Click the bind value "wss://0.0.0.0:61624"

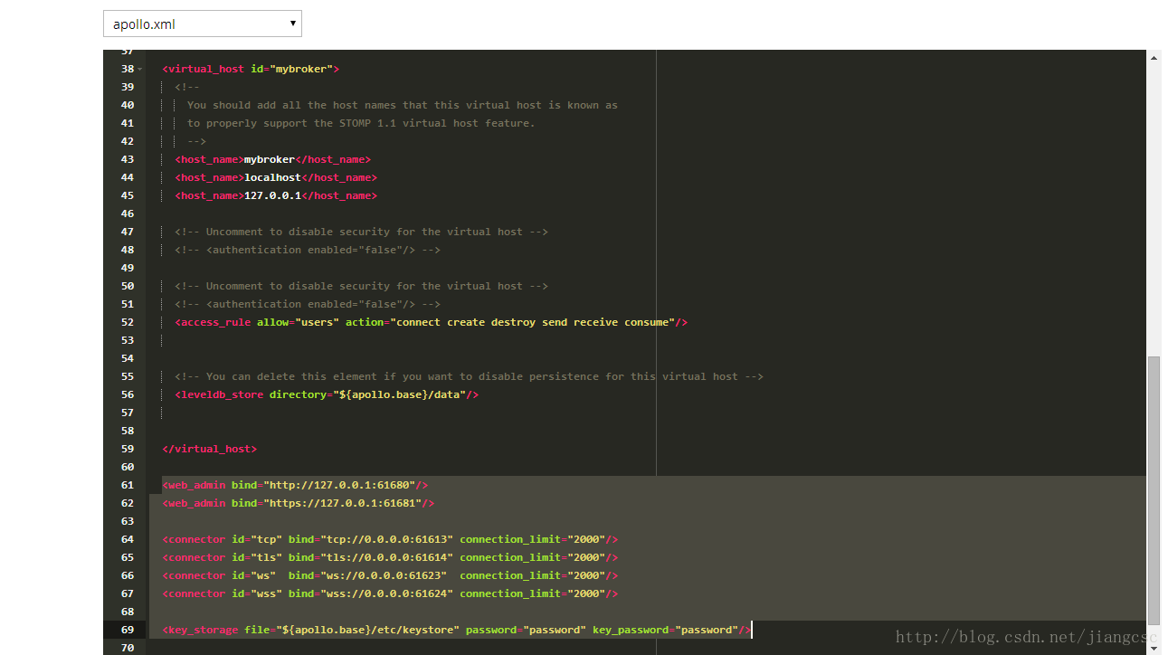pos(386,593)
